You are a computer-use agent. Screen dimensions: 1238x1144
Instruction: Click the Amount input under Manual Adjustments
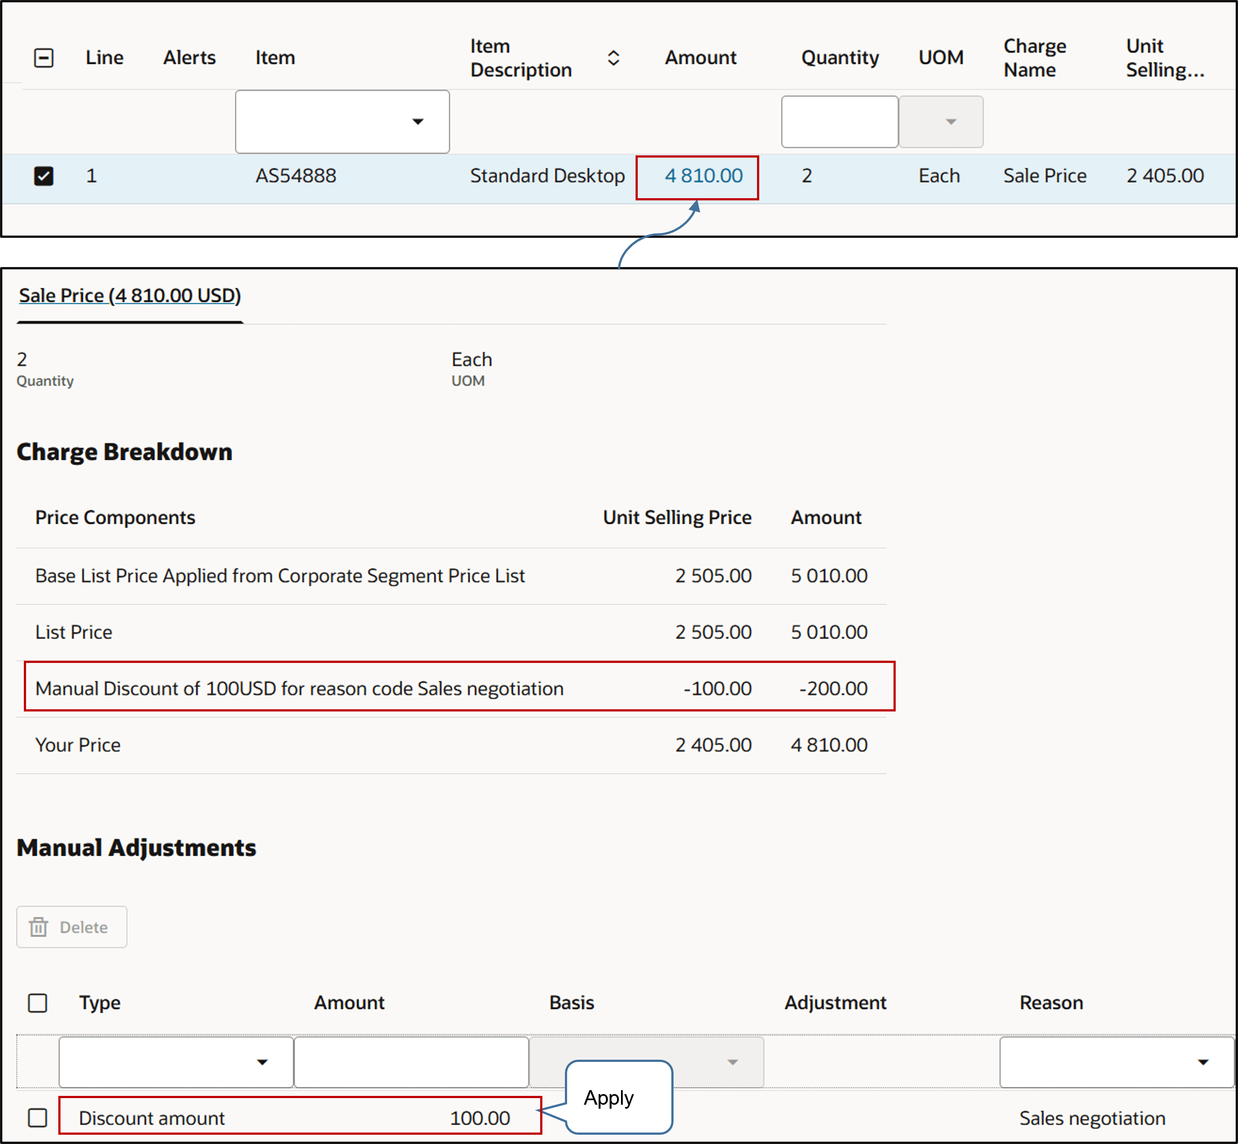[411, 1062]
